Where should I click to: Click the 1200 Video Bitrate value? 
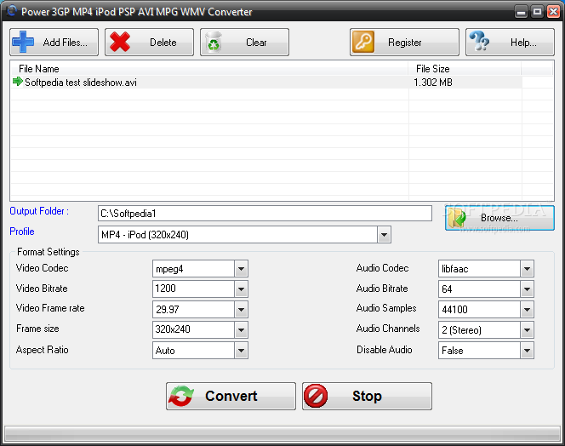[x=165, y=289]
